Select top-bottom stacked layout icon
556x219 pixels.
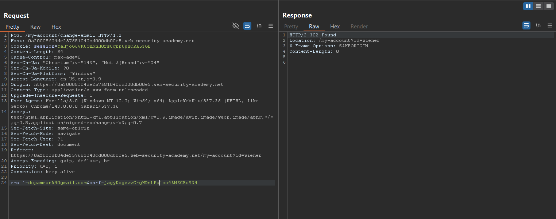[538, 6]
